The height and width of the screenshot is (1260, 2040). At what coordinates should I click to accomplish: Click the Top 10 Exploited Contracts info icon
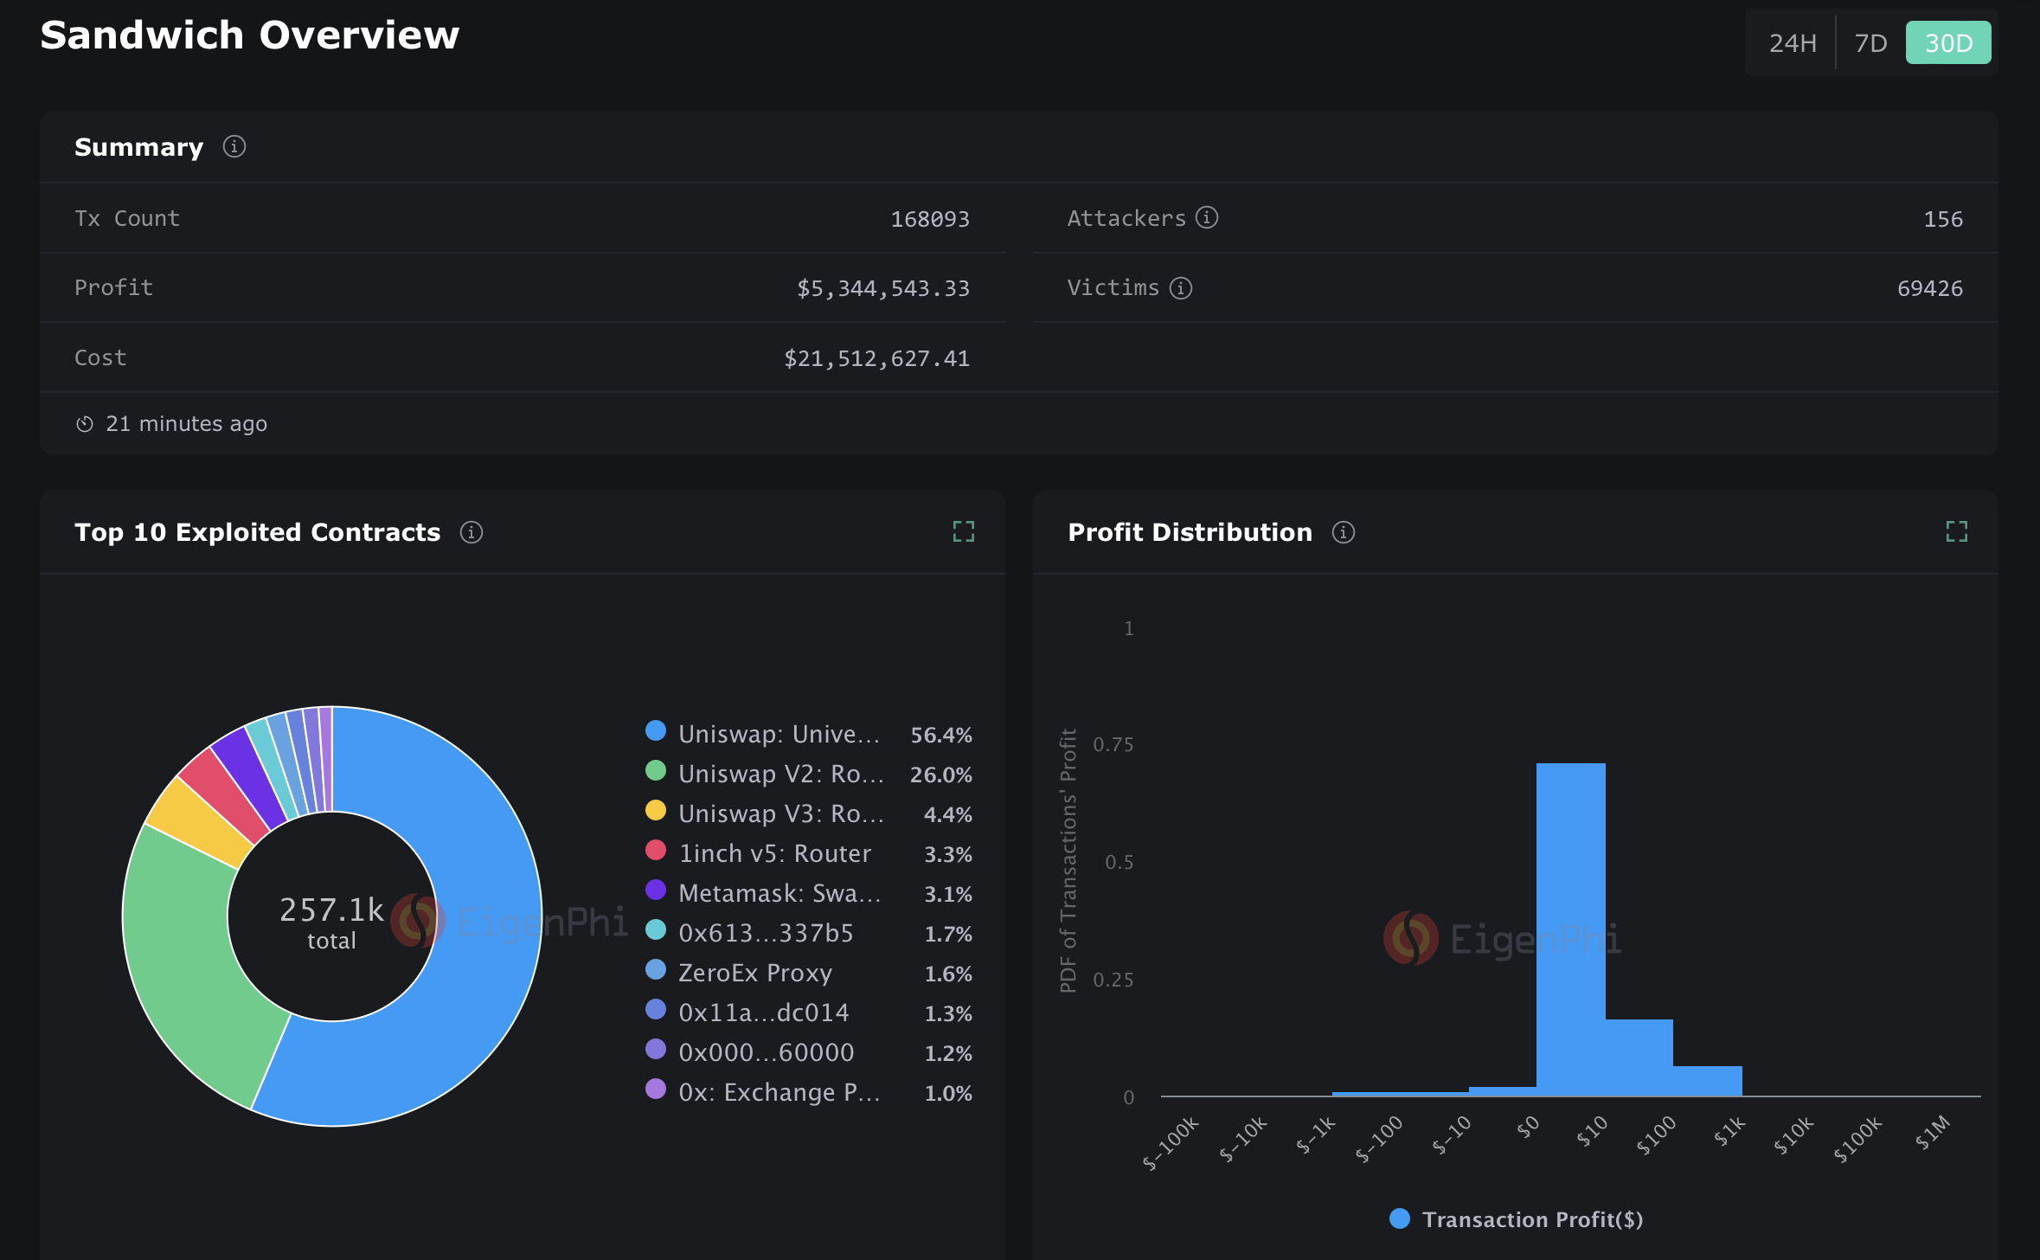(x=472, y=532)
